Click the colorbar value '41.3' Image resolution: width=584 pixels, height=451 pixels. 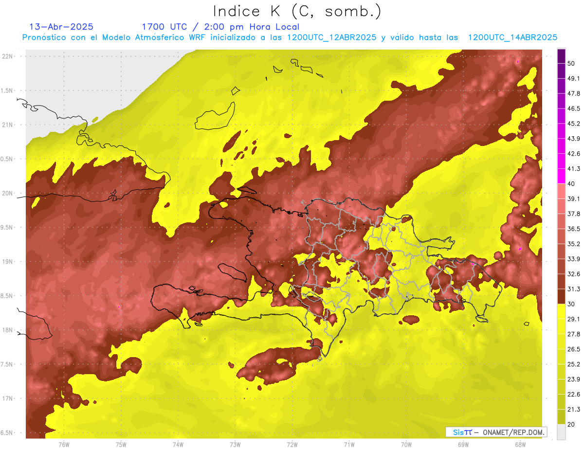coord(573,169)
